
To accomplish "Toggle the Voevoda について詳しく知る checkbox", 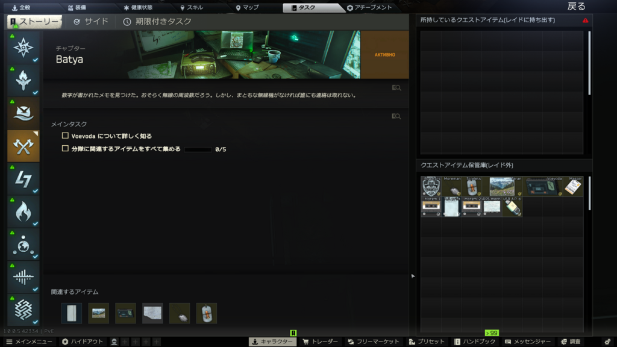I will 65,136.
